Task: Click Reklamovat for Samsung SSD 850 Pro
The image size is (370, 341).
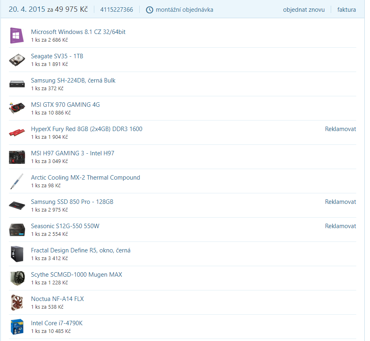Action: point(340,202)
